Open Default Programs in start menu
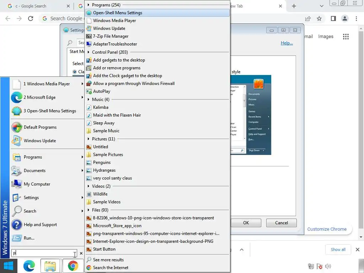364x273 pixels. [47, 127]
